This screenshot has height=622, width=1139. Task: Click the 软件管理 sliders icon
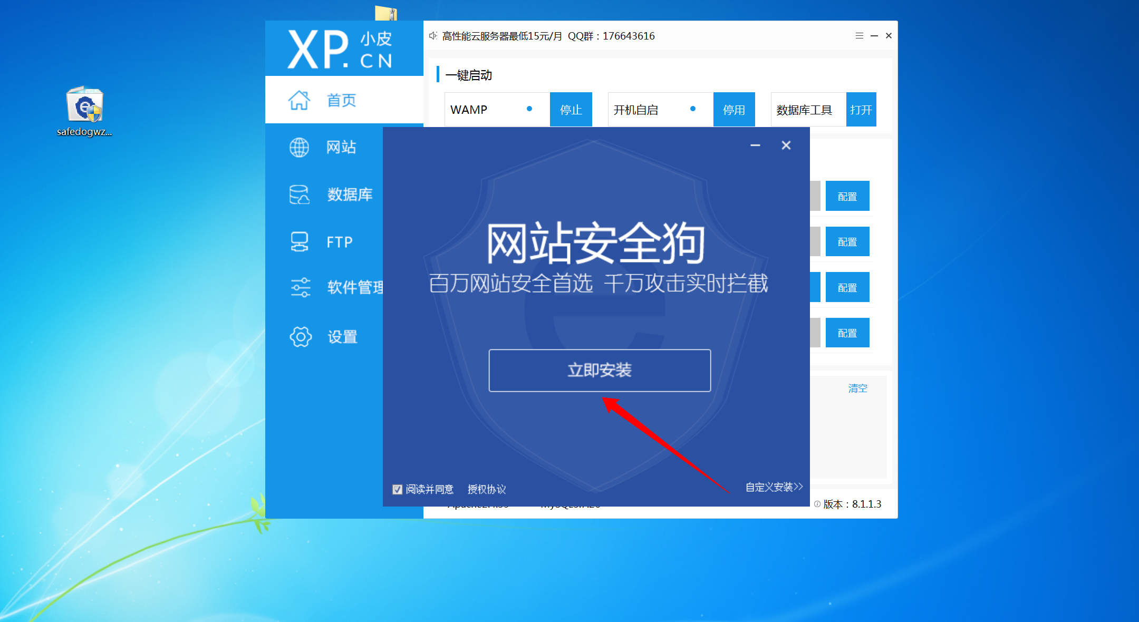[x=301, y=288]
